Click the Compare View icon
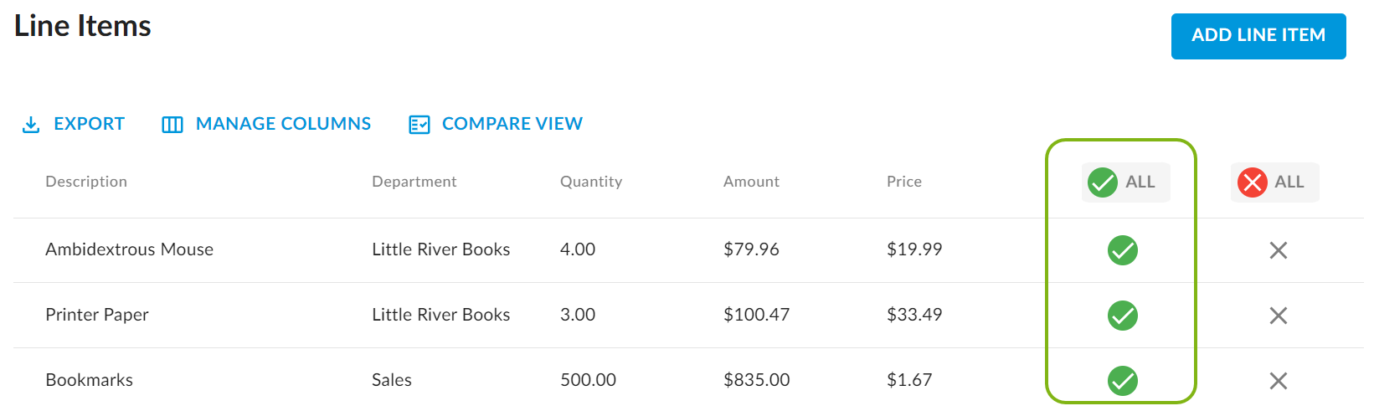Viewport: 1374px width, 411px height. (419, 125)
